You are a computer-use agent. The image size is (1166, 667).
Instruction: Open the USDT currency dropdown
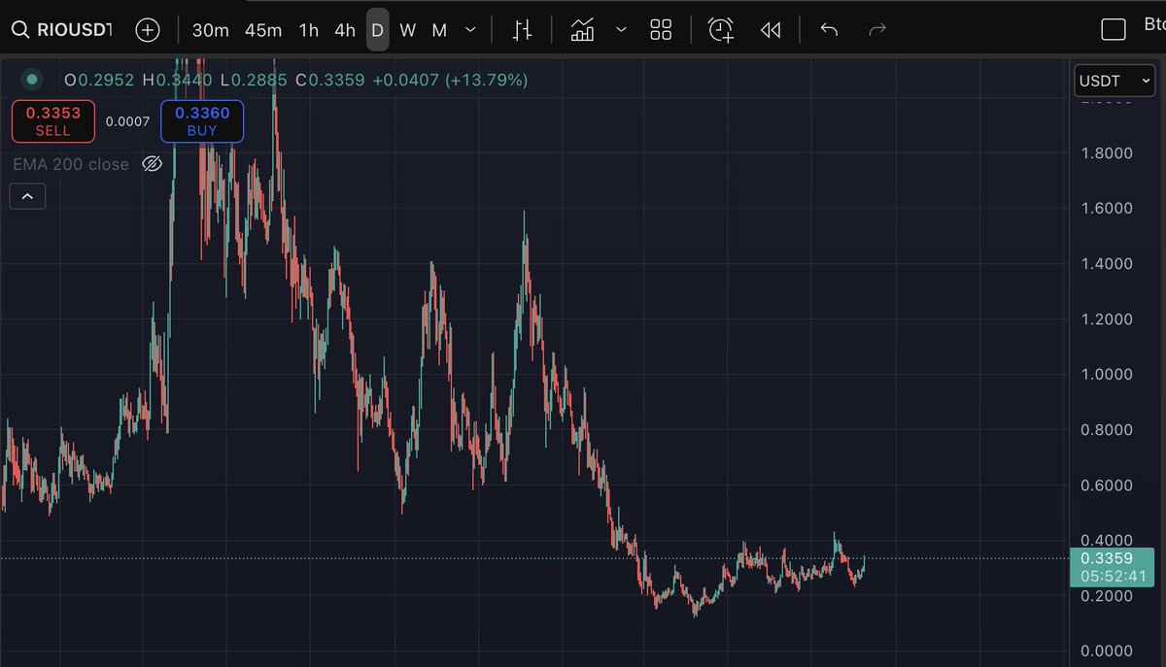[x=1114, y=81]
